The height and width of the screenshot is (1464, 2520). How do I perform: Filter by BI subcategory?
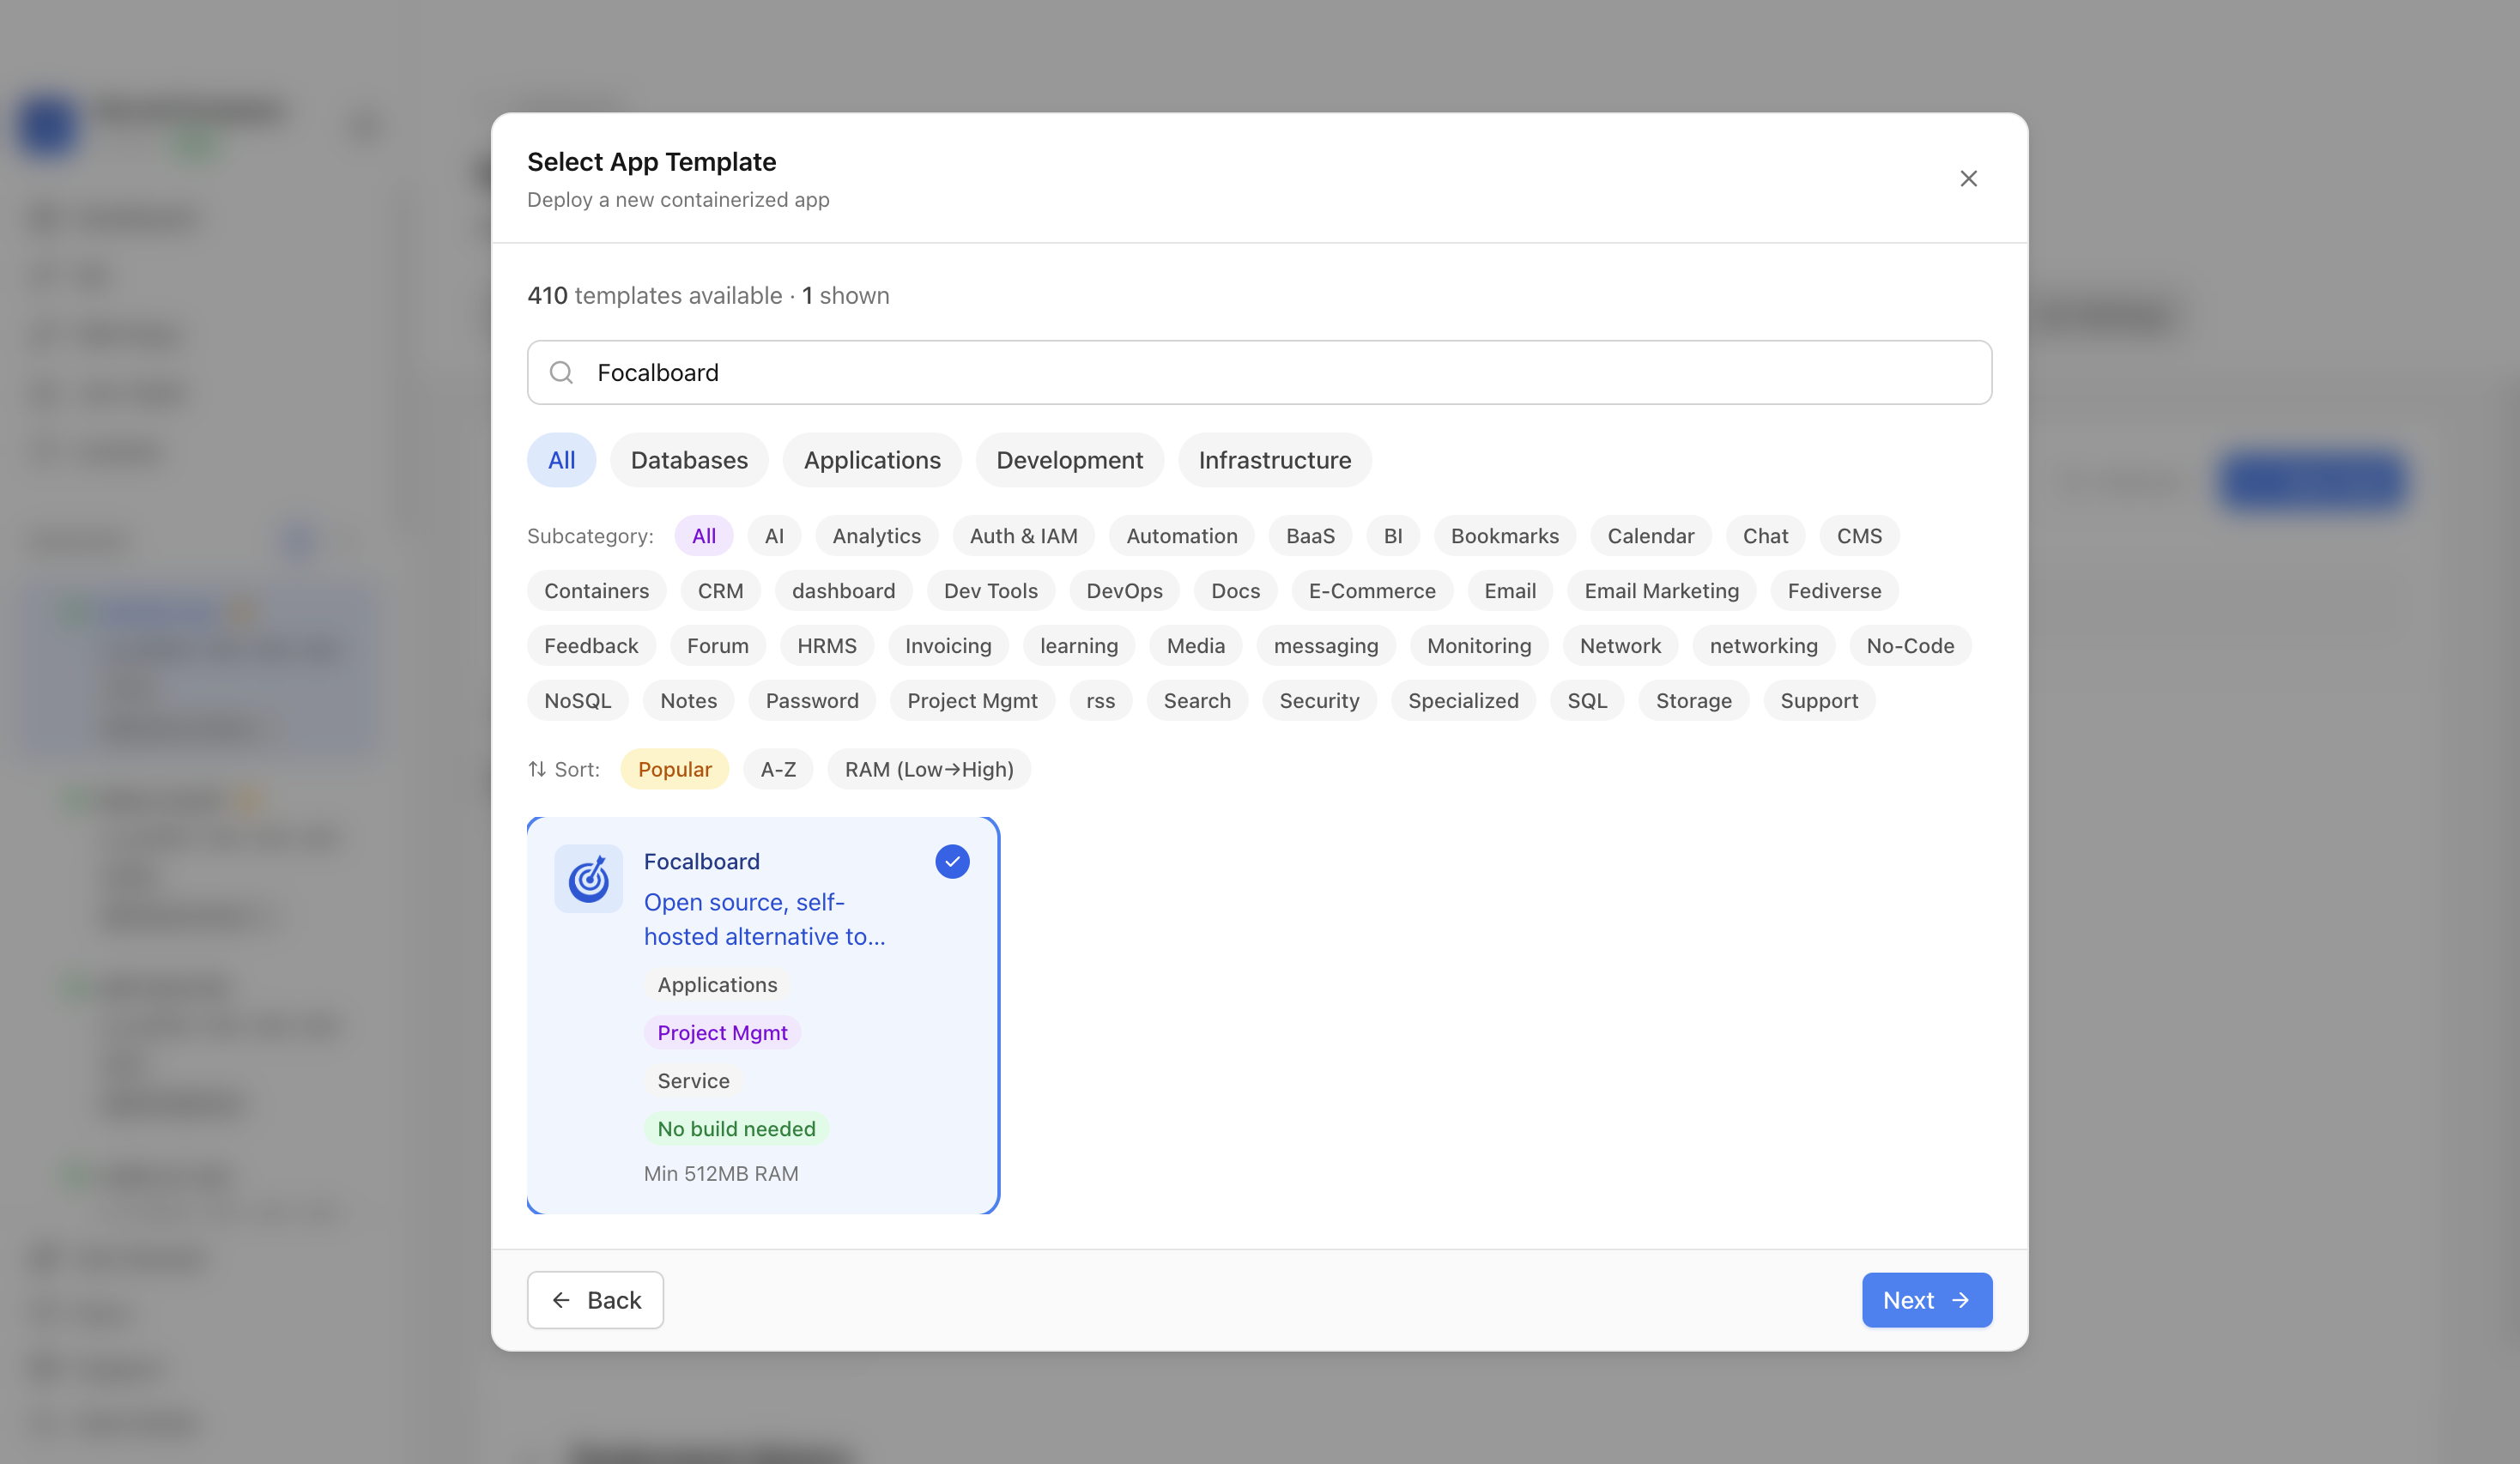coord(1392,536)
